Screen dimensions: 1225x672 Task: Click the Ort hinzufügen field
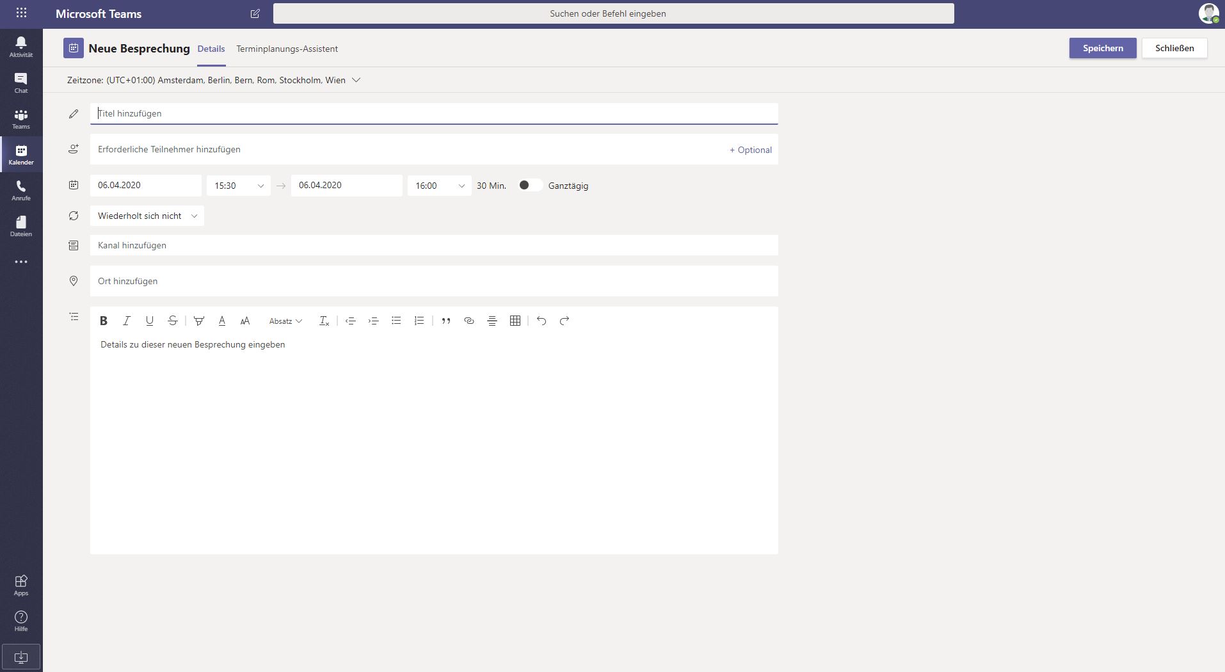434,281
